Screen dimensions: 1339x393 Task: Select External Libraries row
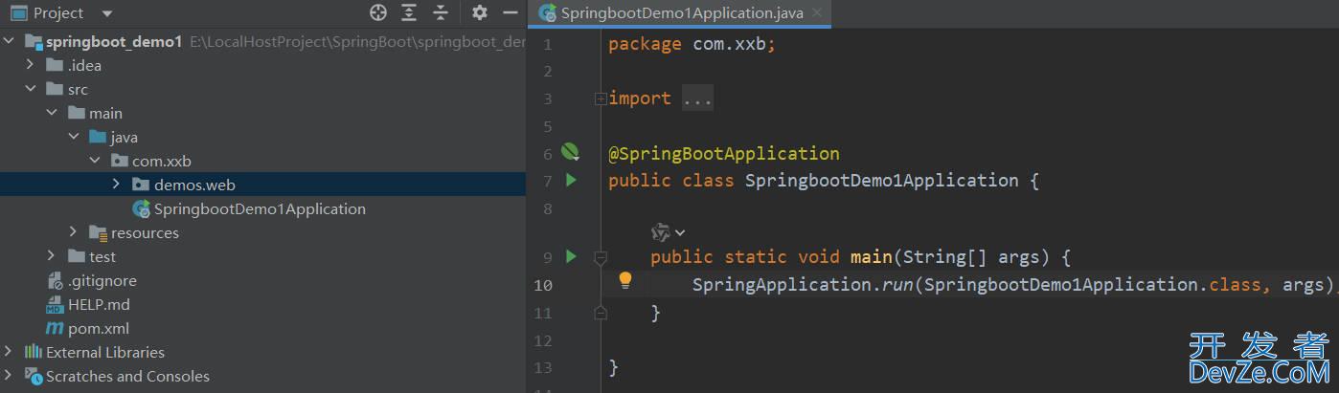pyautogui.click(x=262, y=352)
